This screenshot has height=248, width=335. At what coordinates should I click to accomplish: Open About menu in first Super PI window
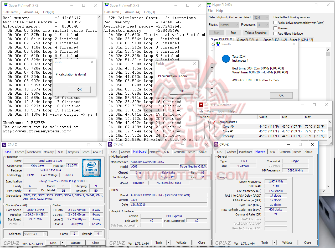click(32, 12)
